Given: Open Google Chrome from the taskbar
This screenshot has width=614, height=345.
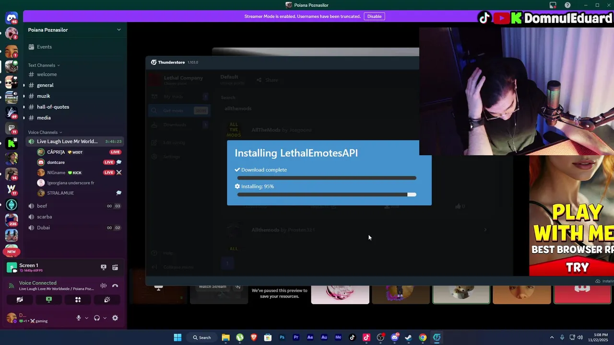Looking at the screenshot, I should point(423,337).
